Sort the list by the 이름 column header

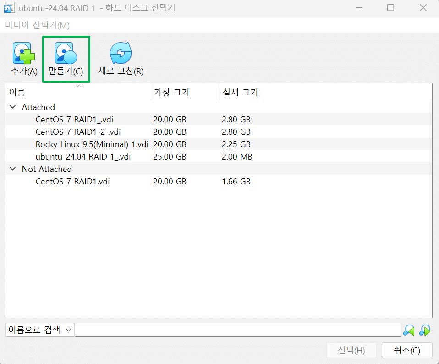pos(78,92)
